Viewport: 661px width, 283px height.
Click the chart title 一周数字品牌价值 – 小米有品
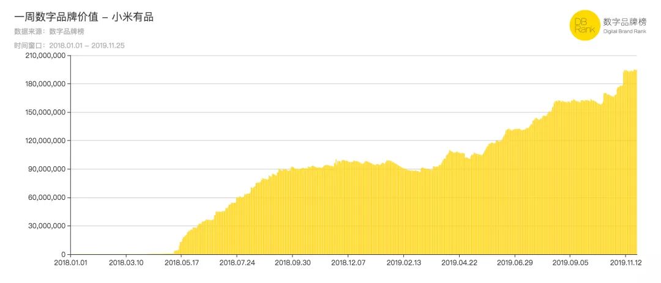[x=83, y=17]
